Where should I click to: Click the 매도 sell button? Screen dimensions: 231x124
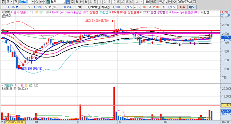[x=192, y=7]
